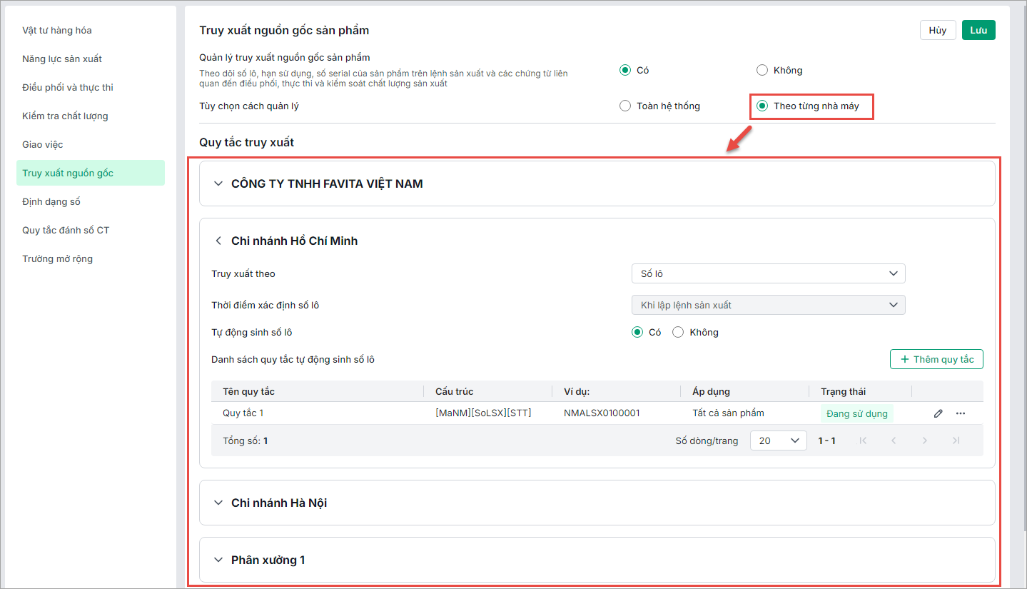Open the 'Truy xuất theo' dropdown
Image resolution: width=1027 pixels, height=589 pixels.
(x=768, y=273)
